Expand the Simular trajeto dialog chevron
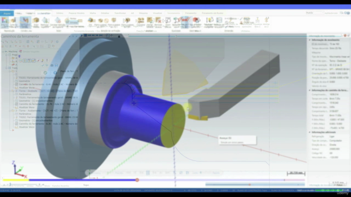 [x=19, y=56]
